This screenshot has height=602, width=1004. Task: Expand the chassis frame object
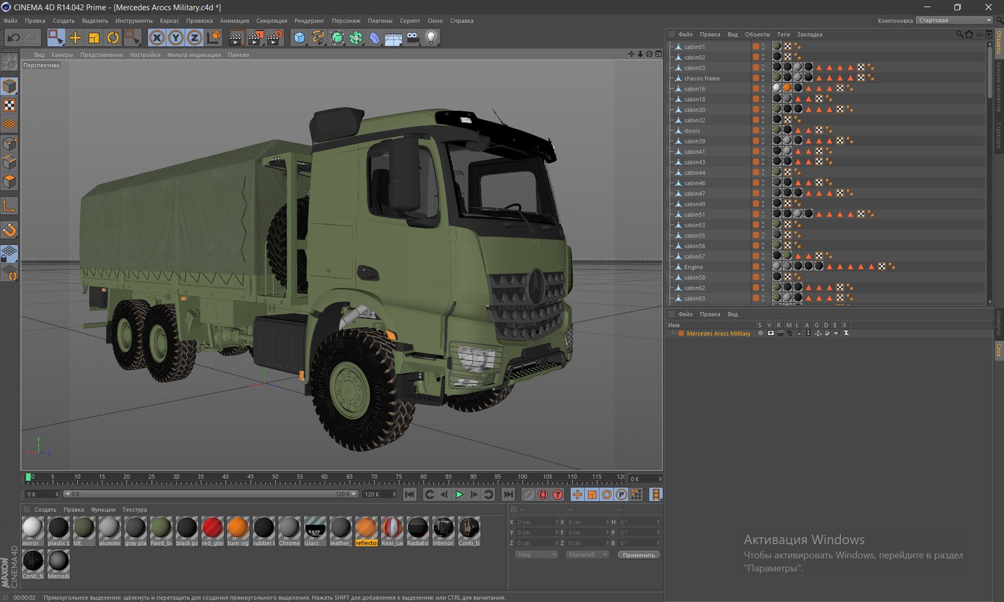pos(672,79)
